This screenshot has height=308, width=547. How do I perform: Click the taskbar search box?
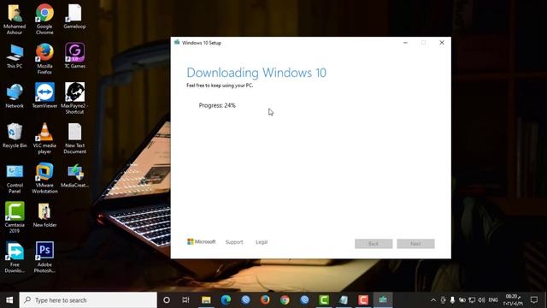[88, 300]
